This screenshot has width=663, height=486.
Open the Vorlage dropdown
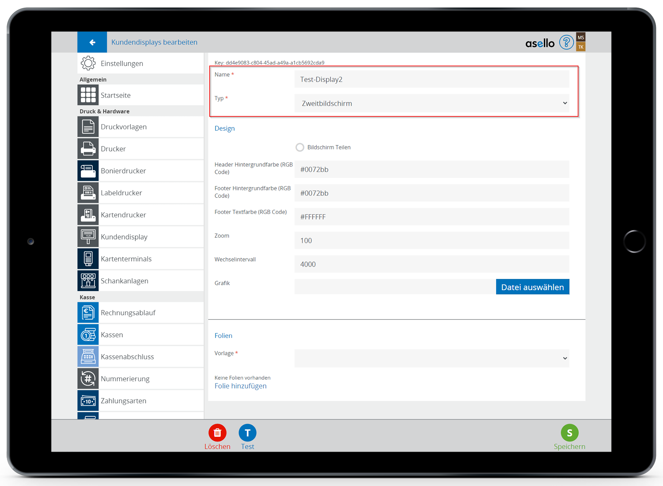pos(431,358)
